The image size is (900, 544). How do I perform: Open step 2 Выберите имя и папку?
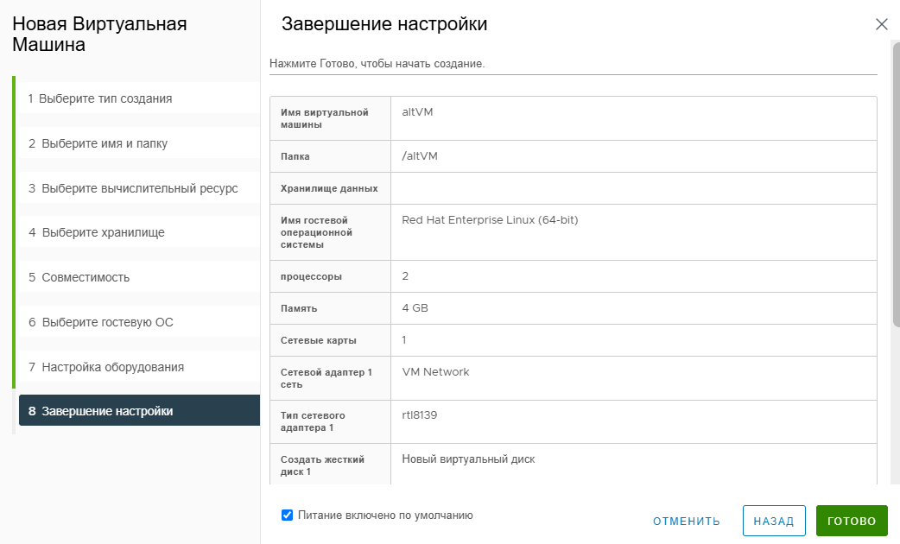point(139,142)
